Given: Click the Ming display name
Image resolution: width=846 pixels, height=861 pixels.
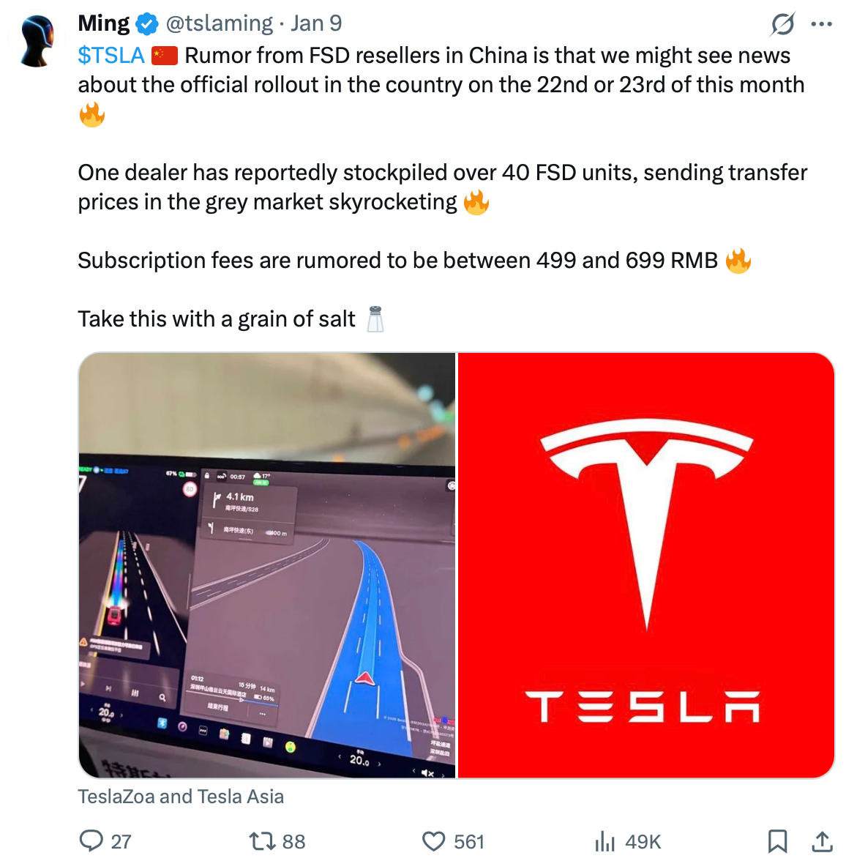Looking at the screenshot, I should tap(104, 24).
